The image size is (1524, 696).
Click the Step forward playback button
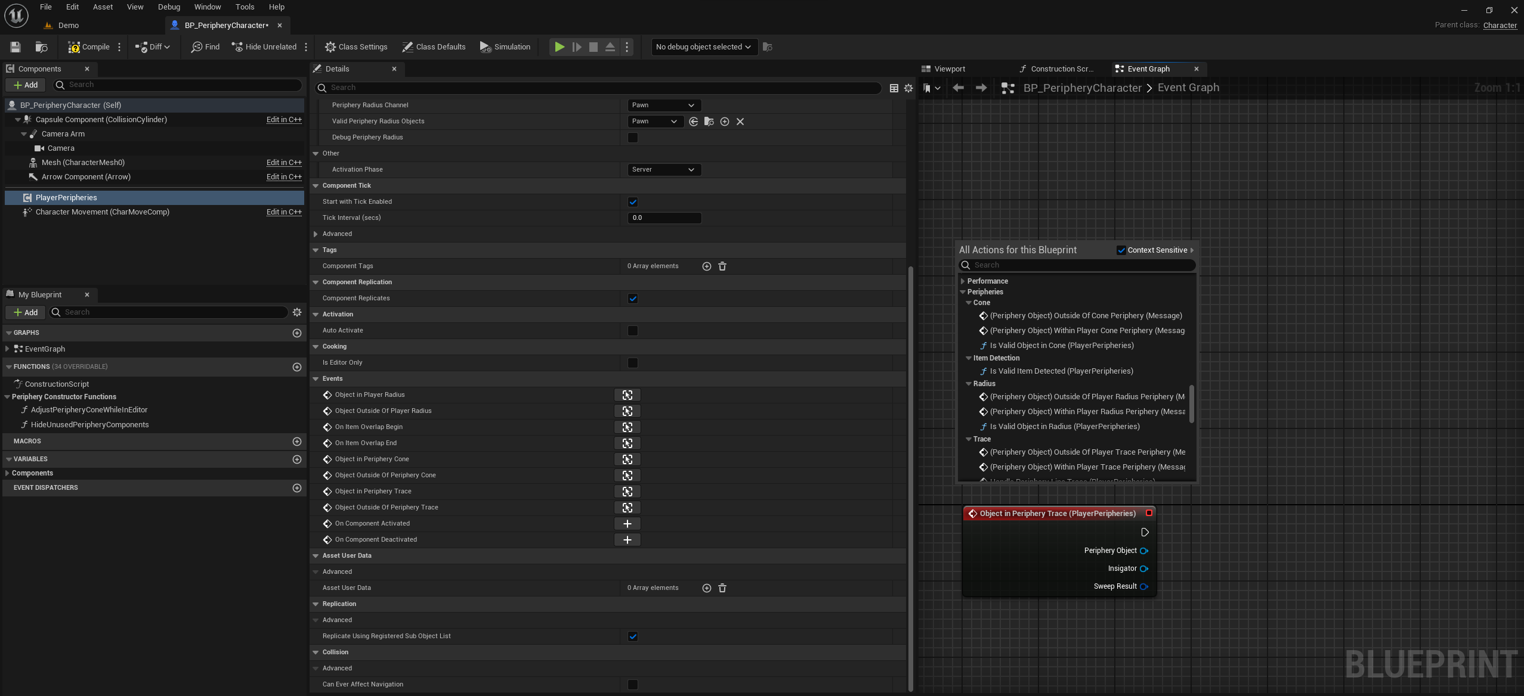577,47
